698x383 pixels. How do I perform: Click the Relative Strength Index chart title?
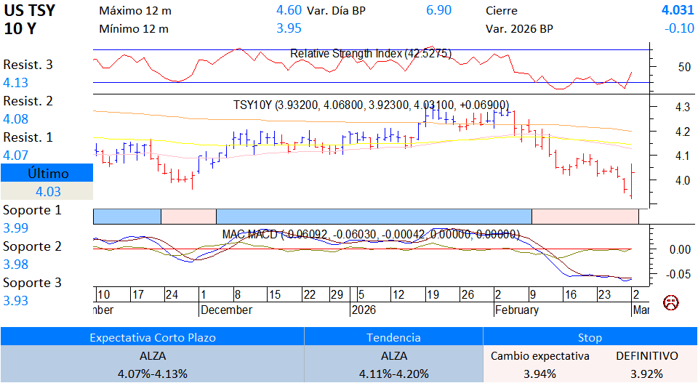(x=371, y=54)
